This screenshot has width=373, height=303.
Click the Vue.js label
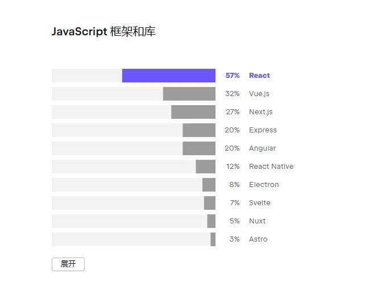(259, 94)
